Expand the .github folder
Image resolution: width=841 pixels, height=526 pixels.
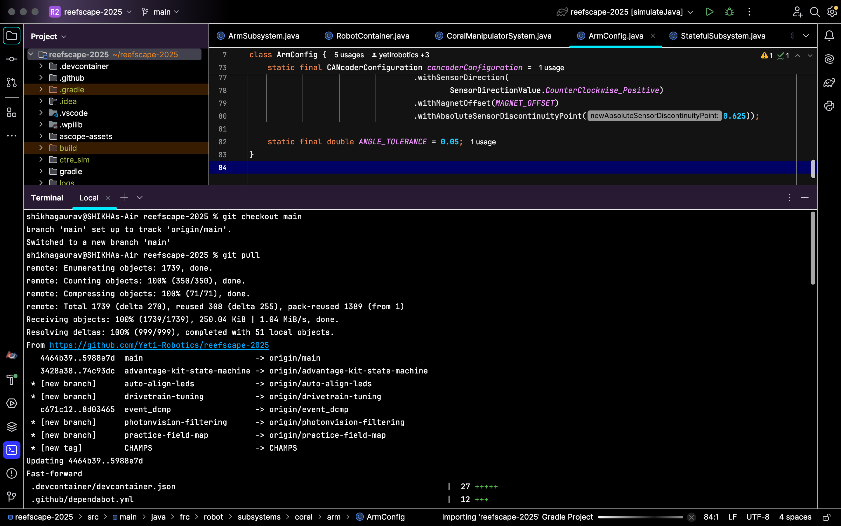[41, 77]
